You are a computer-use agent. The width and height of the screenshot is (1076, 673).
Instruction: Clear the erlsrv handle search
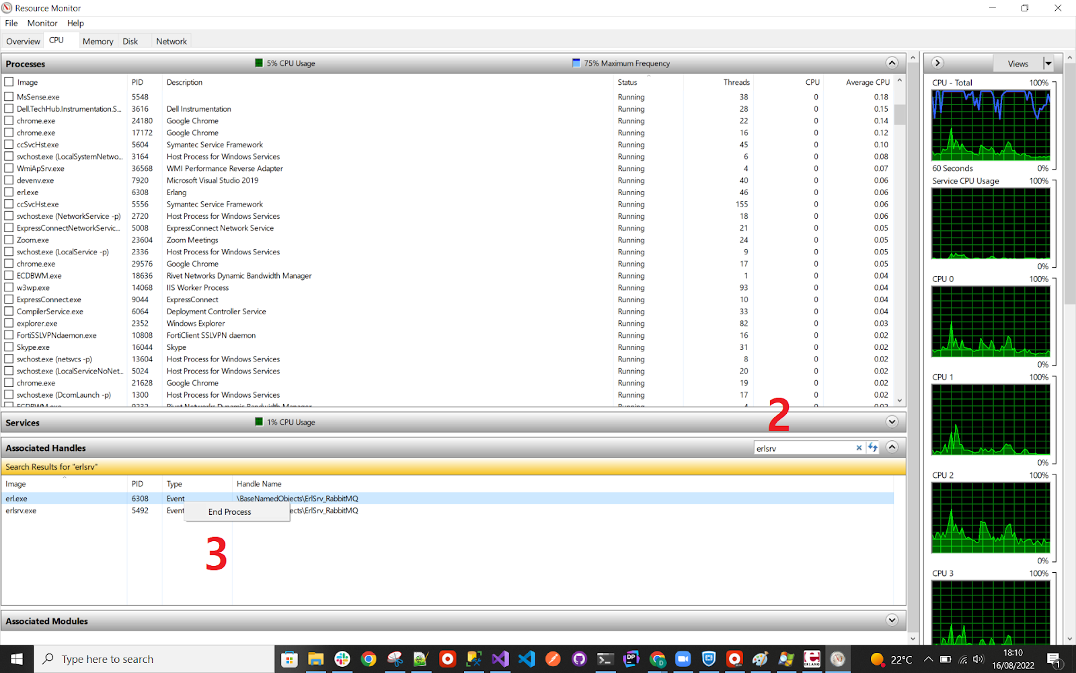(x=859, y=448)
